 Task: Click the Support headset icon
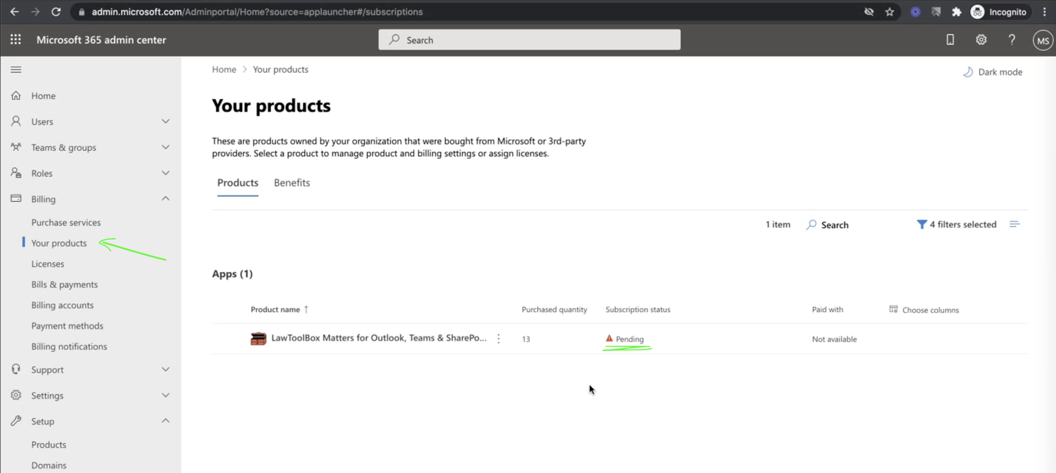16,369
